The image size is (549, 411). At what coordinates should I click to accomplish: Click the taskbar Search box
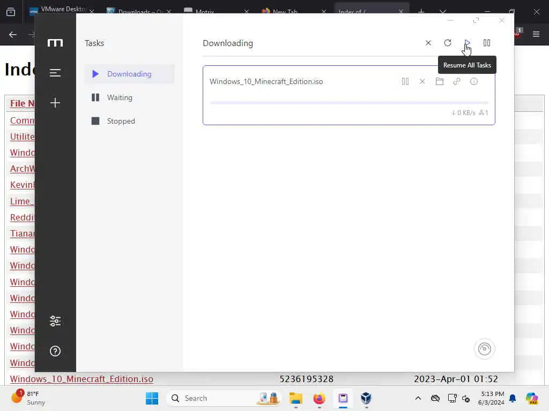(224, 398)
